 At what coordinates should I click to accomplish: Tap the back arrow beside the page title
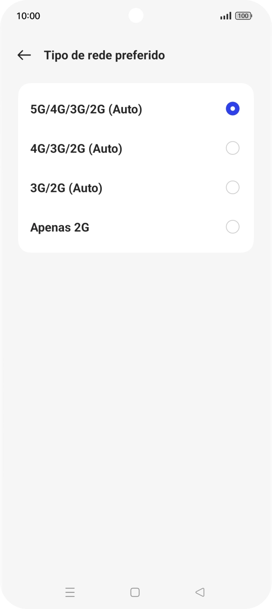(24, 55)
